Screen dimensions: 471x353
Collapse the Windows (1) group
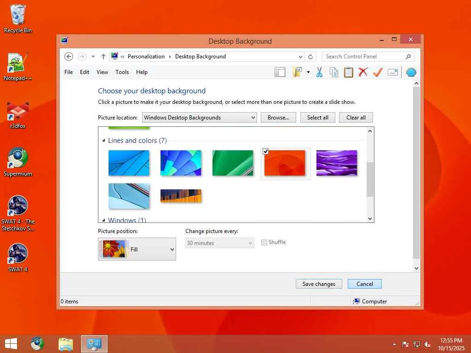(103, 220)
